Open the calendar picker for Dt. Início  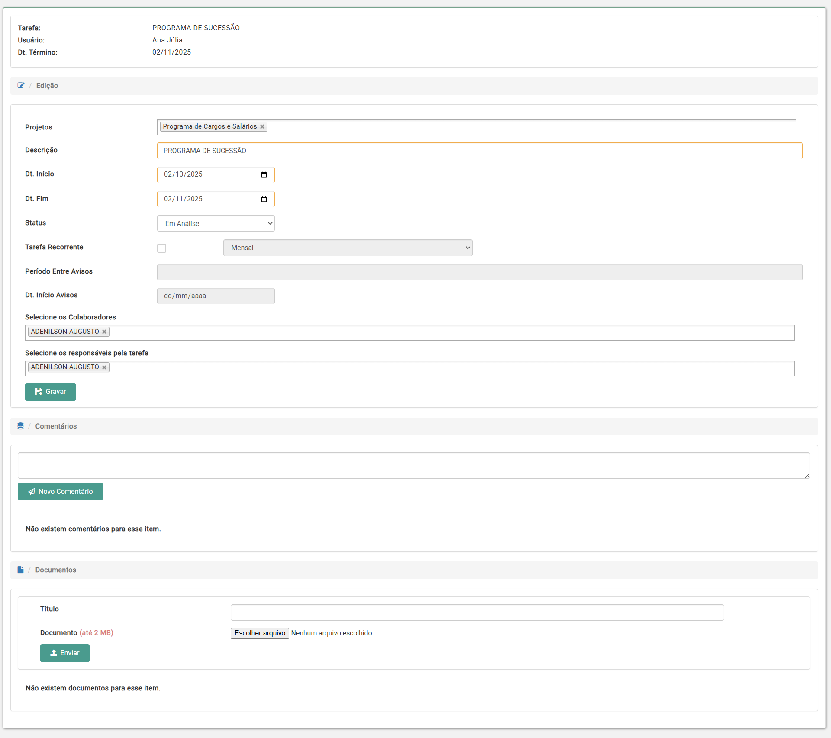tap(264, 175)
